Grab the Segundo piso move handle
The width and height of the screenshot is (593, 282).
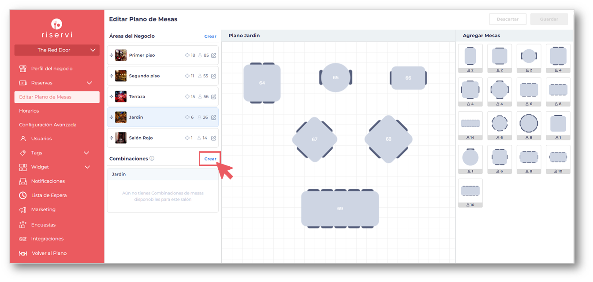(112, 76)
